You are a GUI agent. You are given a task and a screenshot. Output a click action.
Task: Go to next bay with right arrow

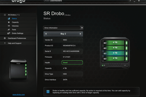pos(80,34)
